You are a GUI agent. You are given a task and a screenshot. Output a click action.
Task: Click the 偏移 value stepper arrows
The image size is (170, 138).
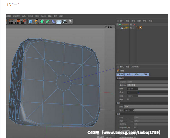(x=137, y=89)
